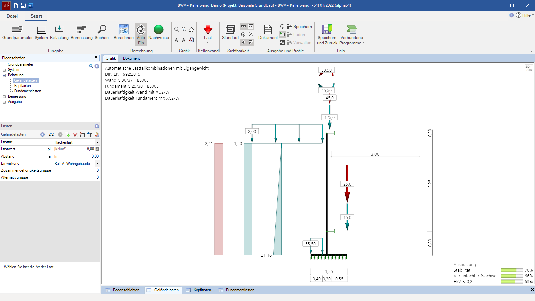The height and width of the screenshot is (301, 535).
Task: Click the Stabilität 70% utilization bar
Action: click(x=512, y=270)
